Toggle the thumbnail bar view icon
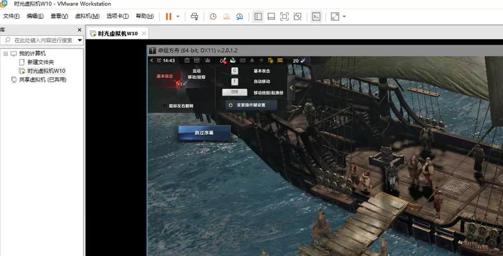Image resolution: width=503 pixels, height=256 pixels. [272, 17]
